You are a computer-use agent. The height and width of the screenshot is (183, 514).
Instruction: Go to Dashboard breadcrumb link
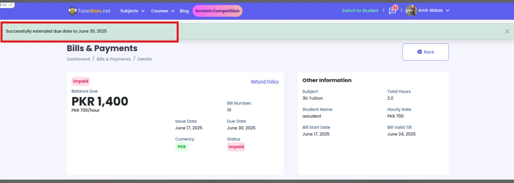(x=78, y=59)
